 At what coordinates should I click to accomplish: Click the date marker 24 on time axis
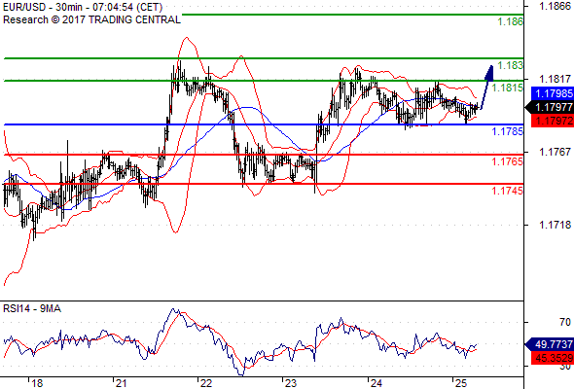pos(377,383)
